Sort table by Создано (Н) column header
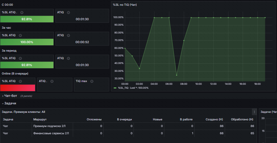Screen dimensions: 277x143 [214, 119]
